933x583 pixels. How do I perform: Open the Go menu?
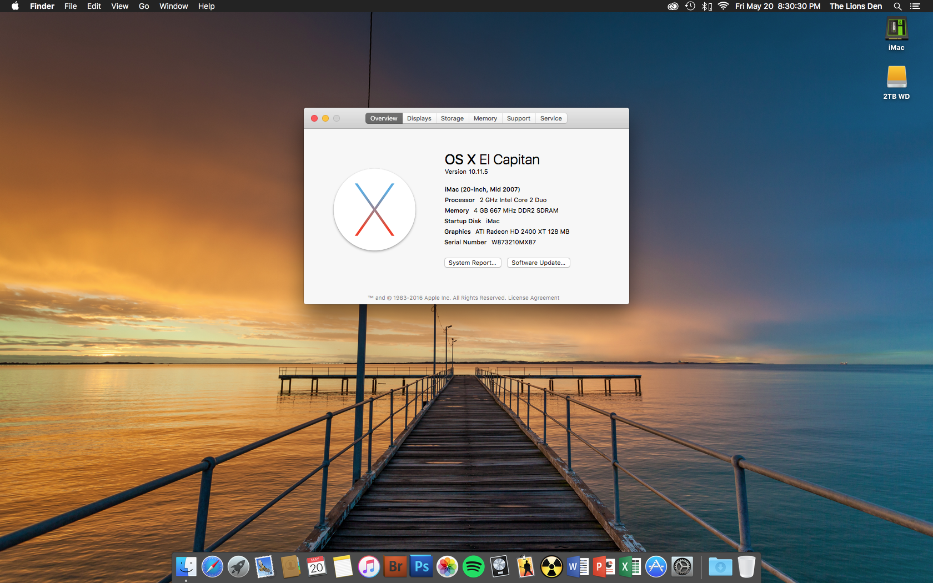tap(144, 6)
